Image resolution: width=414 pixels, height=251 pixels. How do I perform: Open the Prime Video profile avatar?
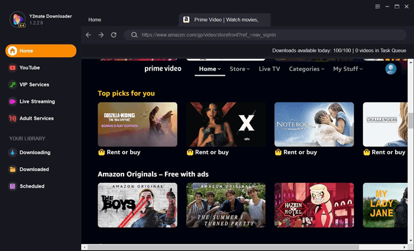pos(391,69)
